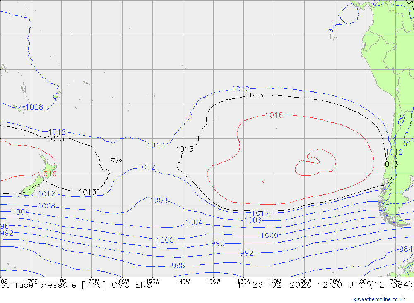
Task: Click the Surface pressure [hPa] CMC ENS title
Action: (76, 285)
